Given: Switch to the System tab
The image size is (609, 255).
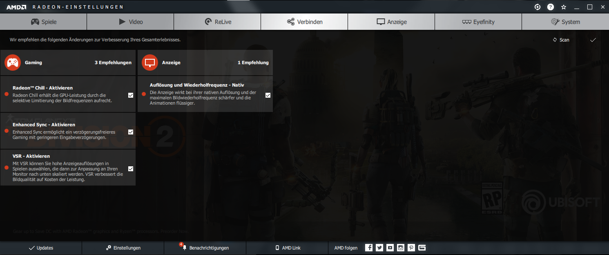Looking at the screenshot, I should point(565,22).
